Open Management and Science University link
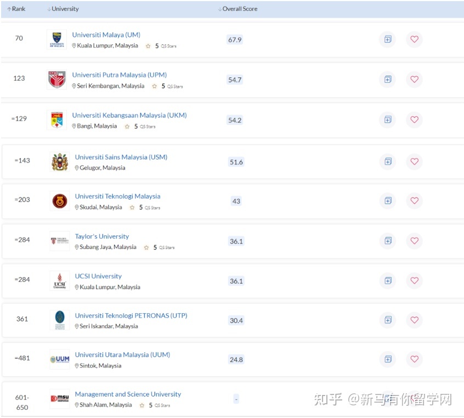 click(128, 394)
